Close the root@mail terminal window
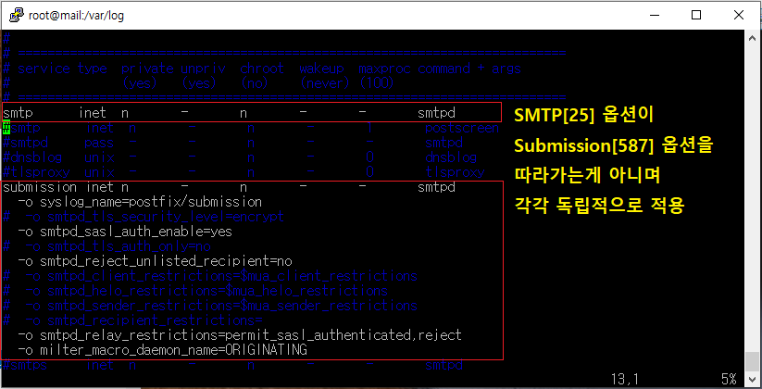Screen dimensions: 762x389 click(738, 15)
